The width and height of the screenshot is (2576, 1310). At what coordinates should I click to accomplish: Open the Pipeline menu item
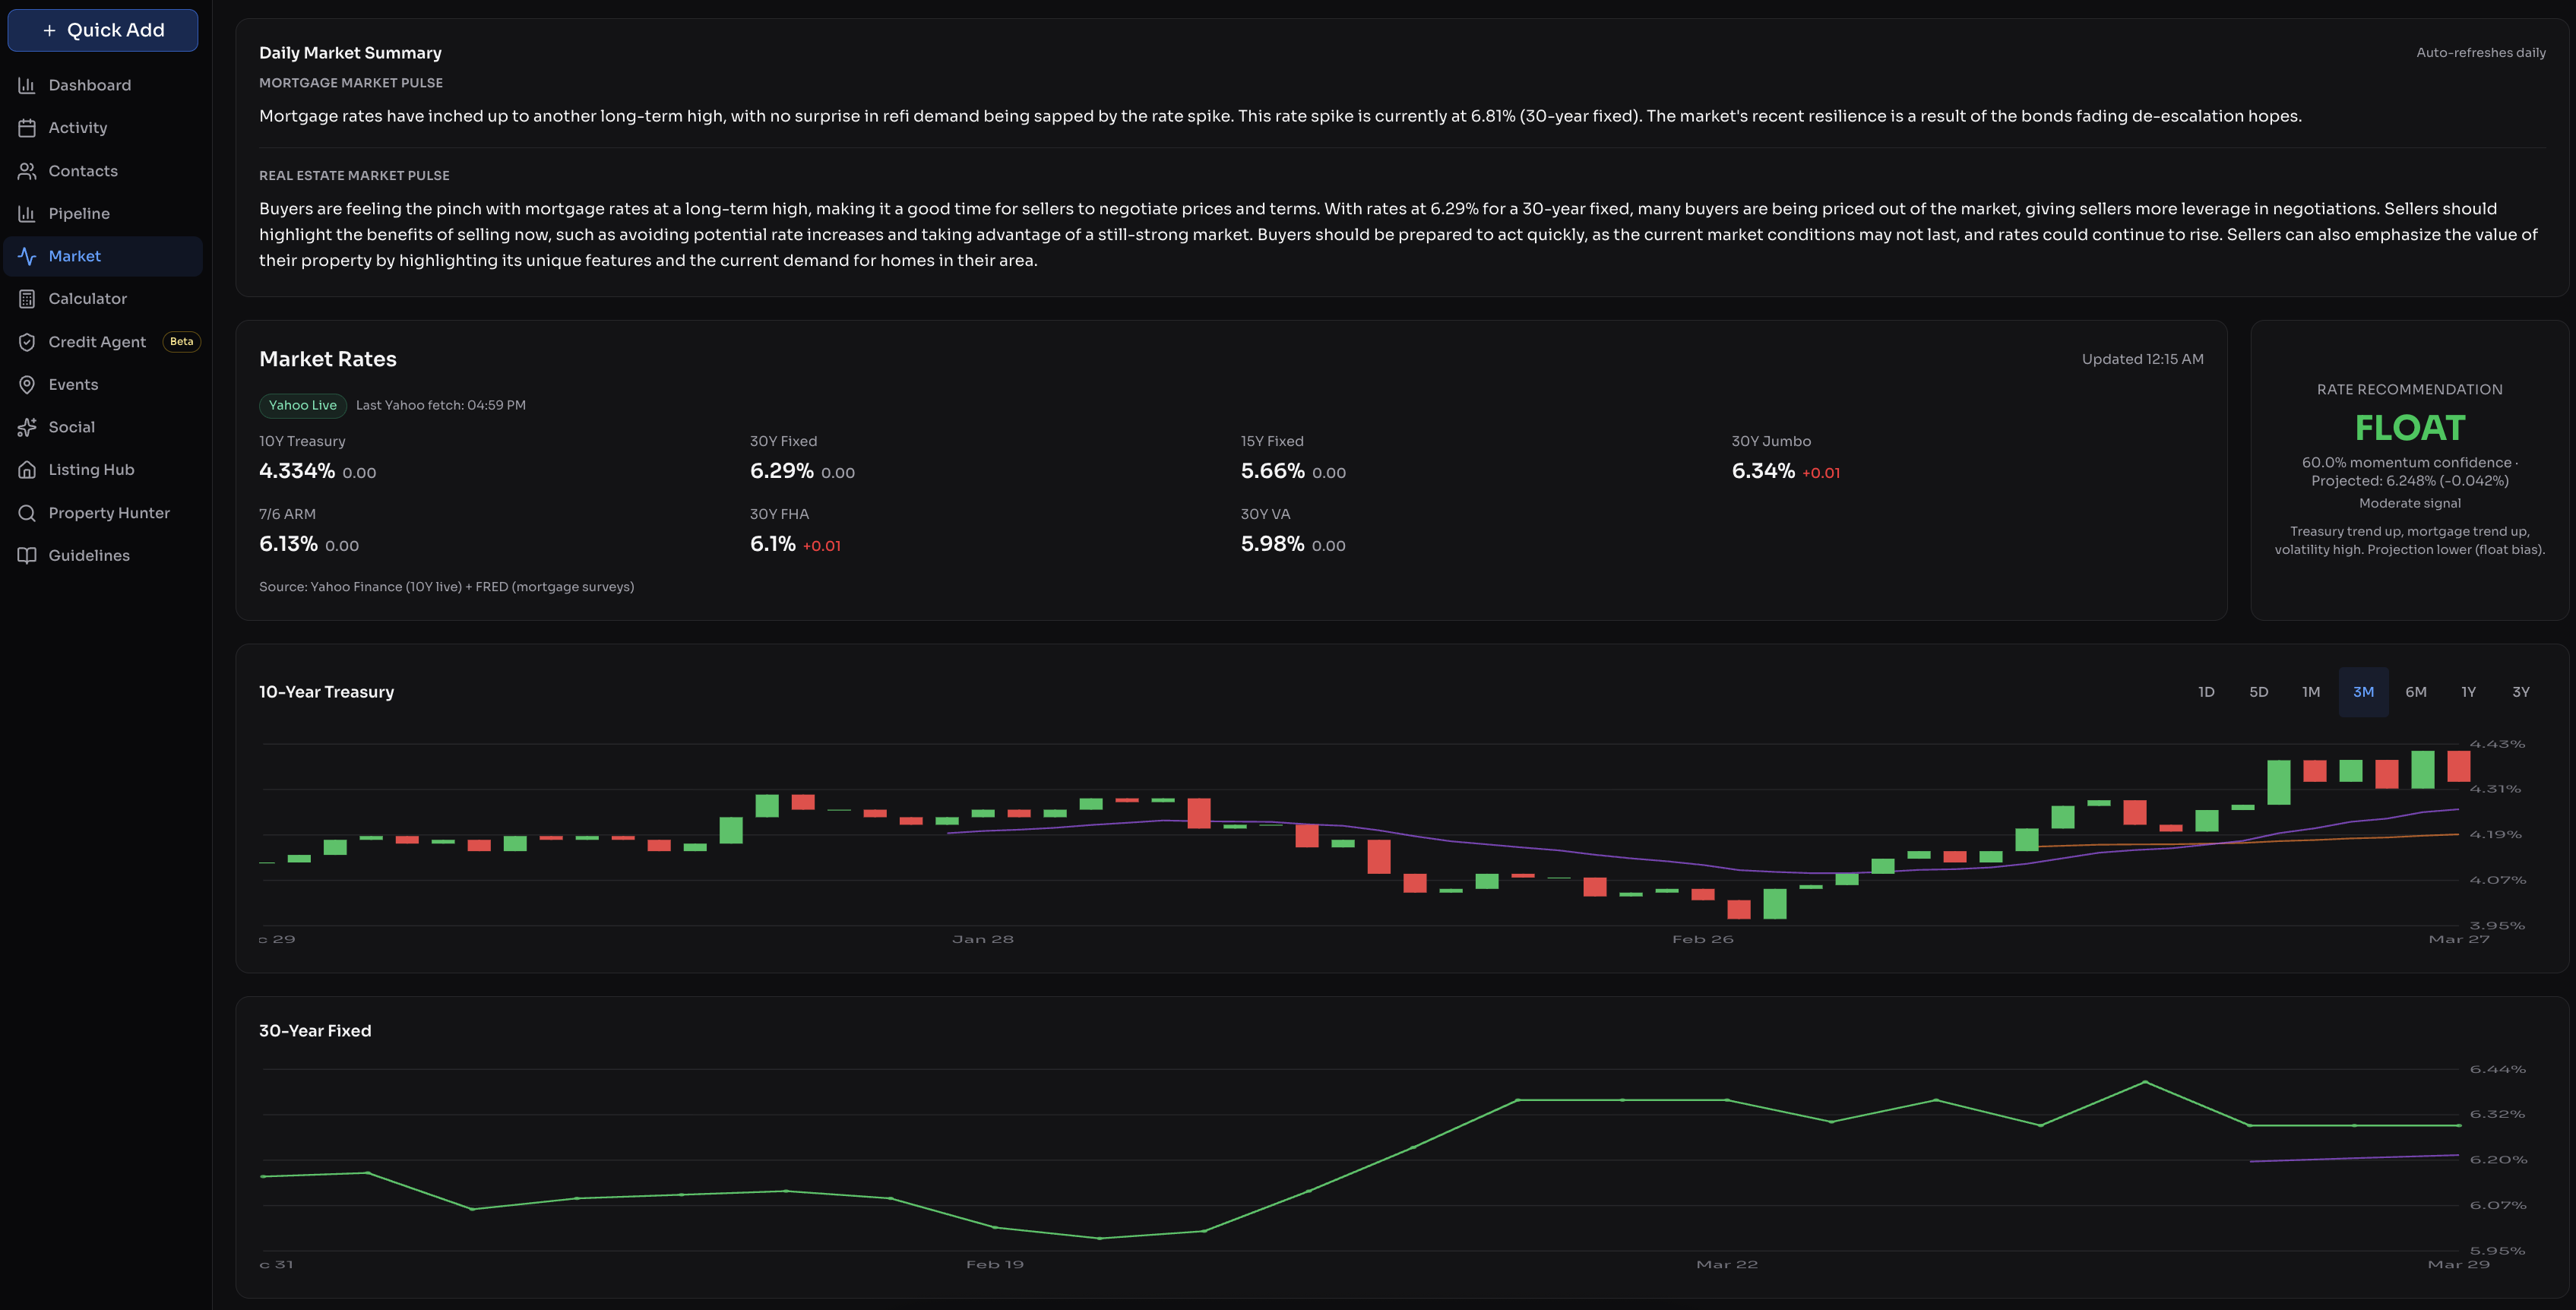[x=79, y=214]
